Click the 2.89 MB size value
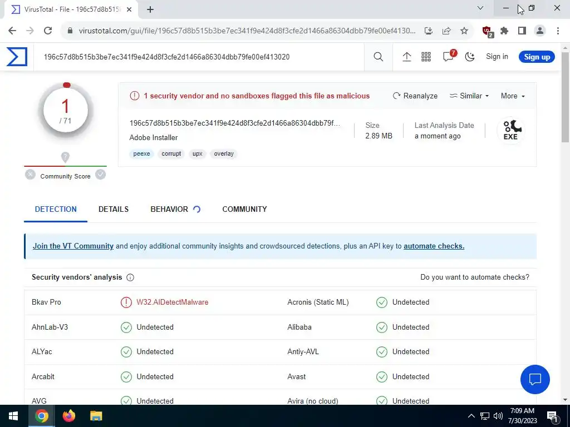This screenshot has height=427, width=570. 379,136
